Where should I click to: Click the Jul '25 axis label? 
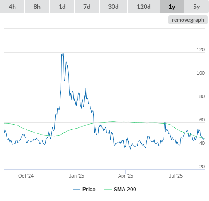point(175,176)
